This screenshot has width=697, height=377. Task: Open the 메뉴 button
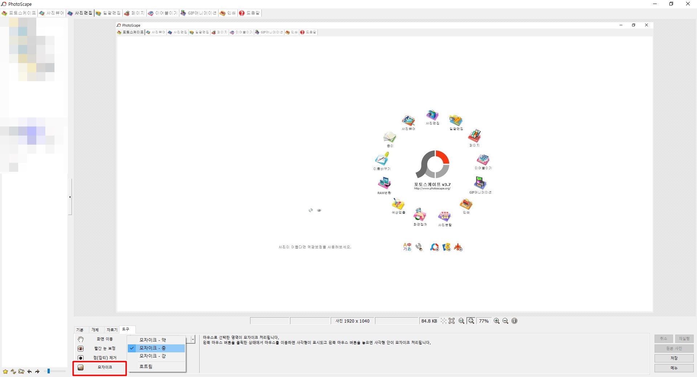(674, 368)
